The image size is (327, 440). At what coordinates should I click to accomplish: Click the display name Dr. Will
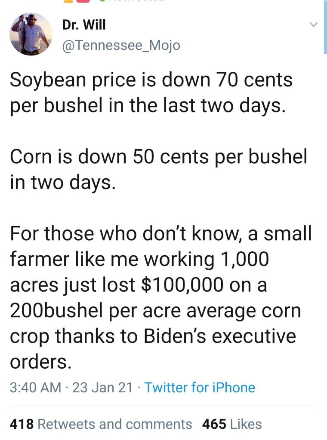(84, 24)
